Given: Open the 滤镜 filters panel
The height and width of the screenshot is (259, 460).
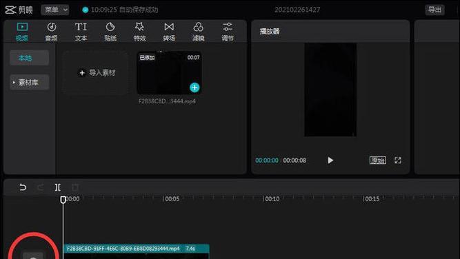Looking at the screenshot, I should pos(199,32).
